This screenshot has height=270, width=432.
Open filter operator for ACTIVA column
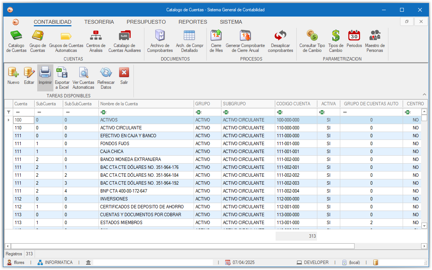pyautogui.click(x=322, y=112)
